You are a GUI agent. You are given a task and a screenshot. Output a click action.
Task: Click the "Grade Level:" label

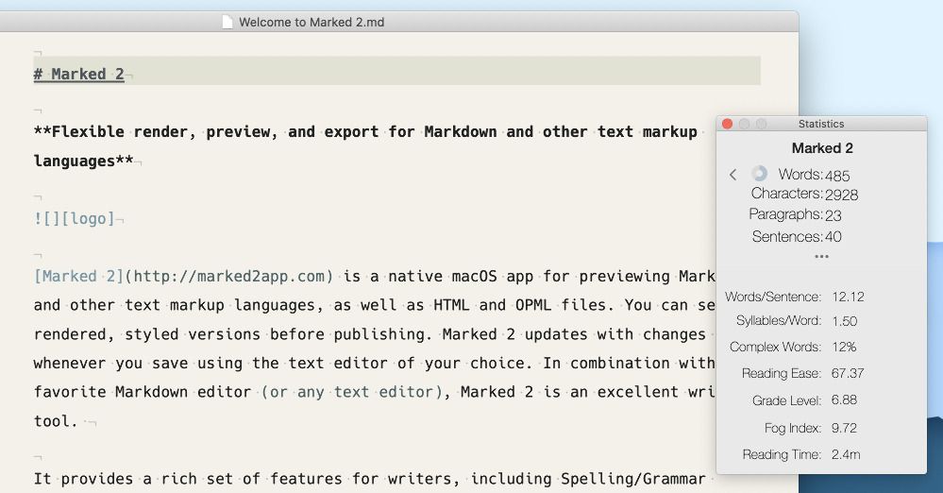[786, 400]
